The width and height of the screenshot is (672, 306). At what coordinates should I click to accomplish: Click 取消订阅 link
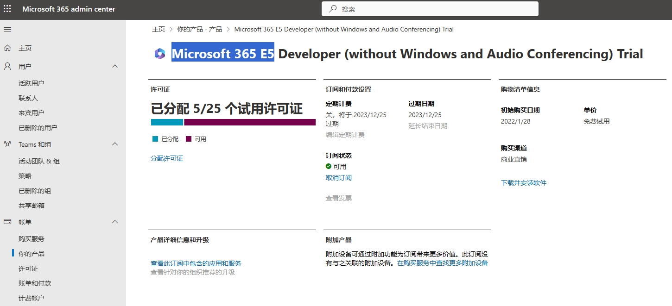(339, 178)
